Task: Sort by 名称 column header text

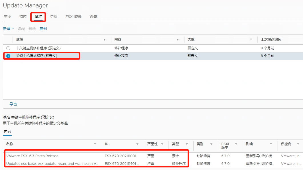Action: click(x=10, y=144)
